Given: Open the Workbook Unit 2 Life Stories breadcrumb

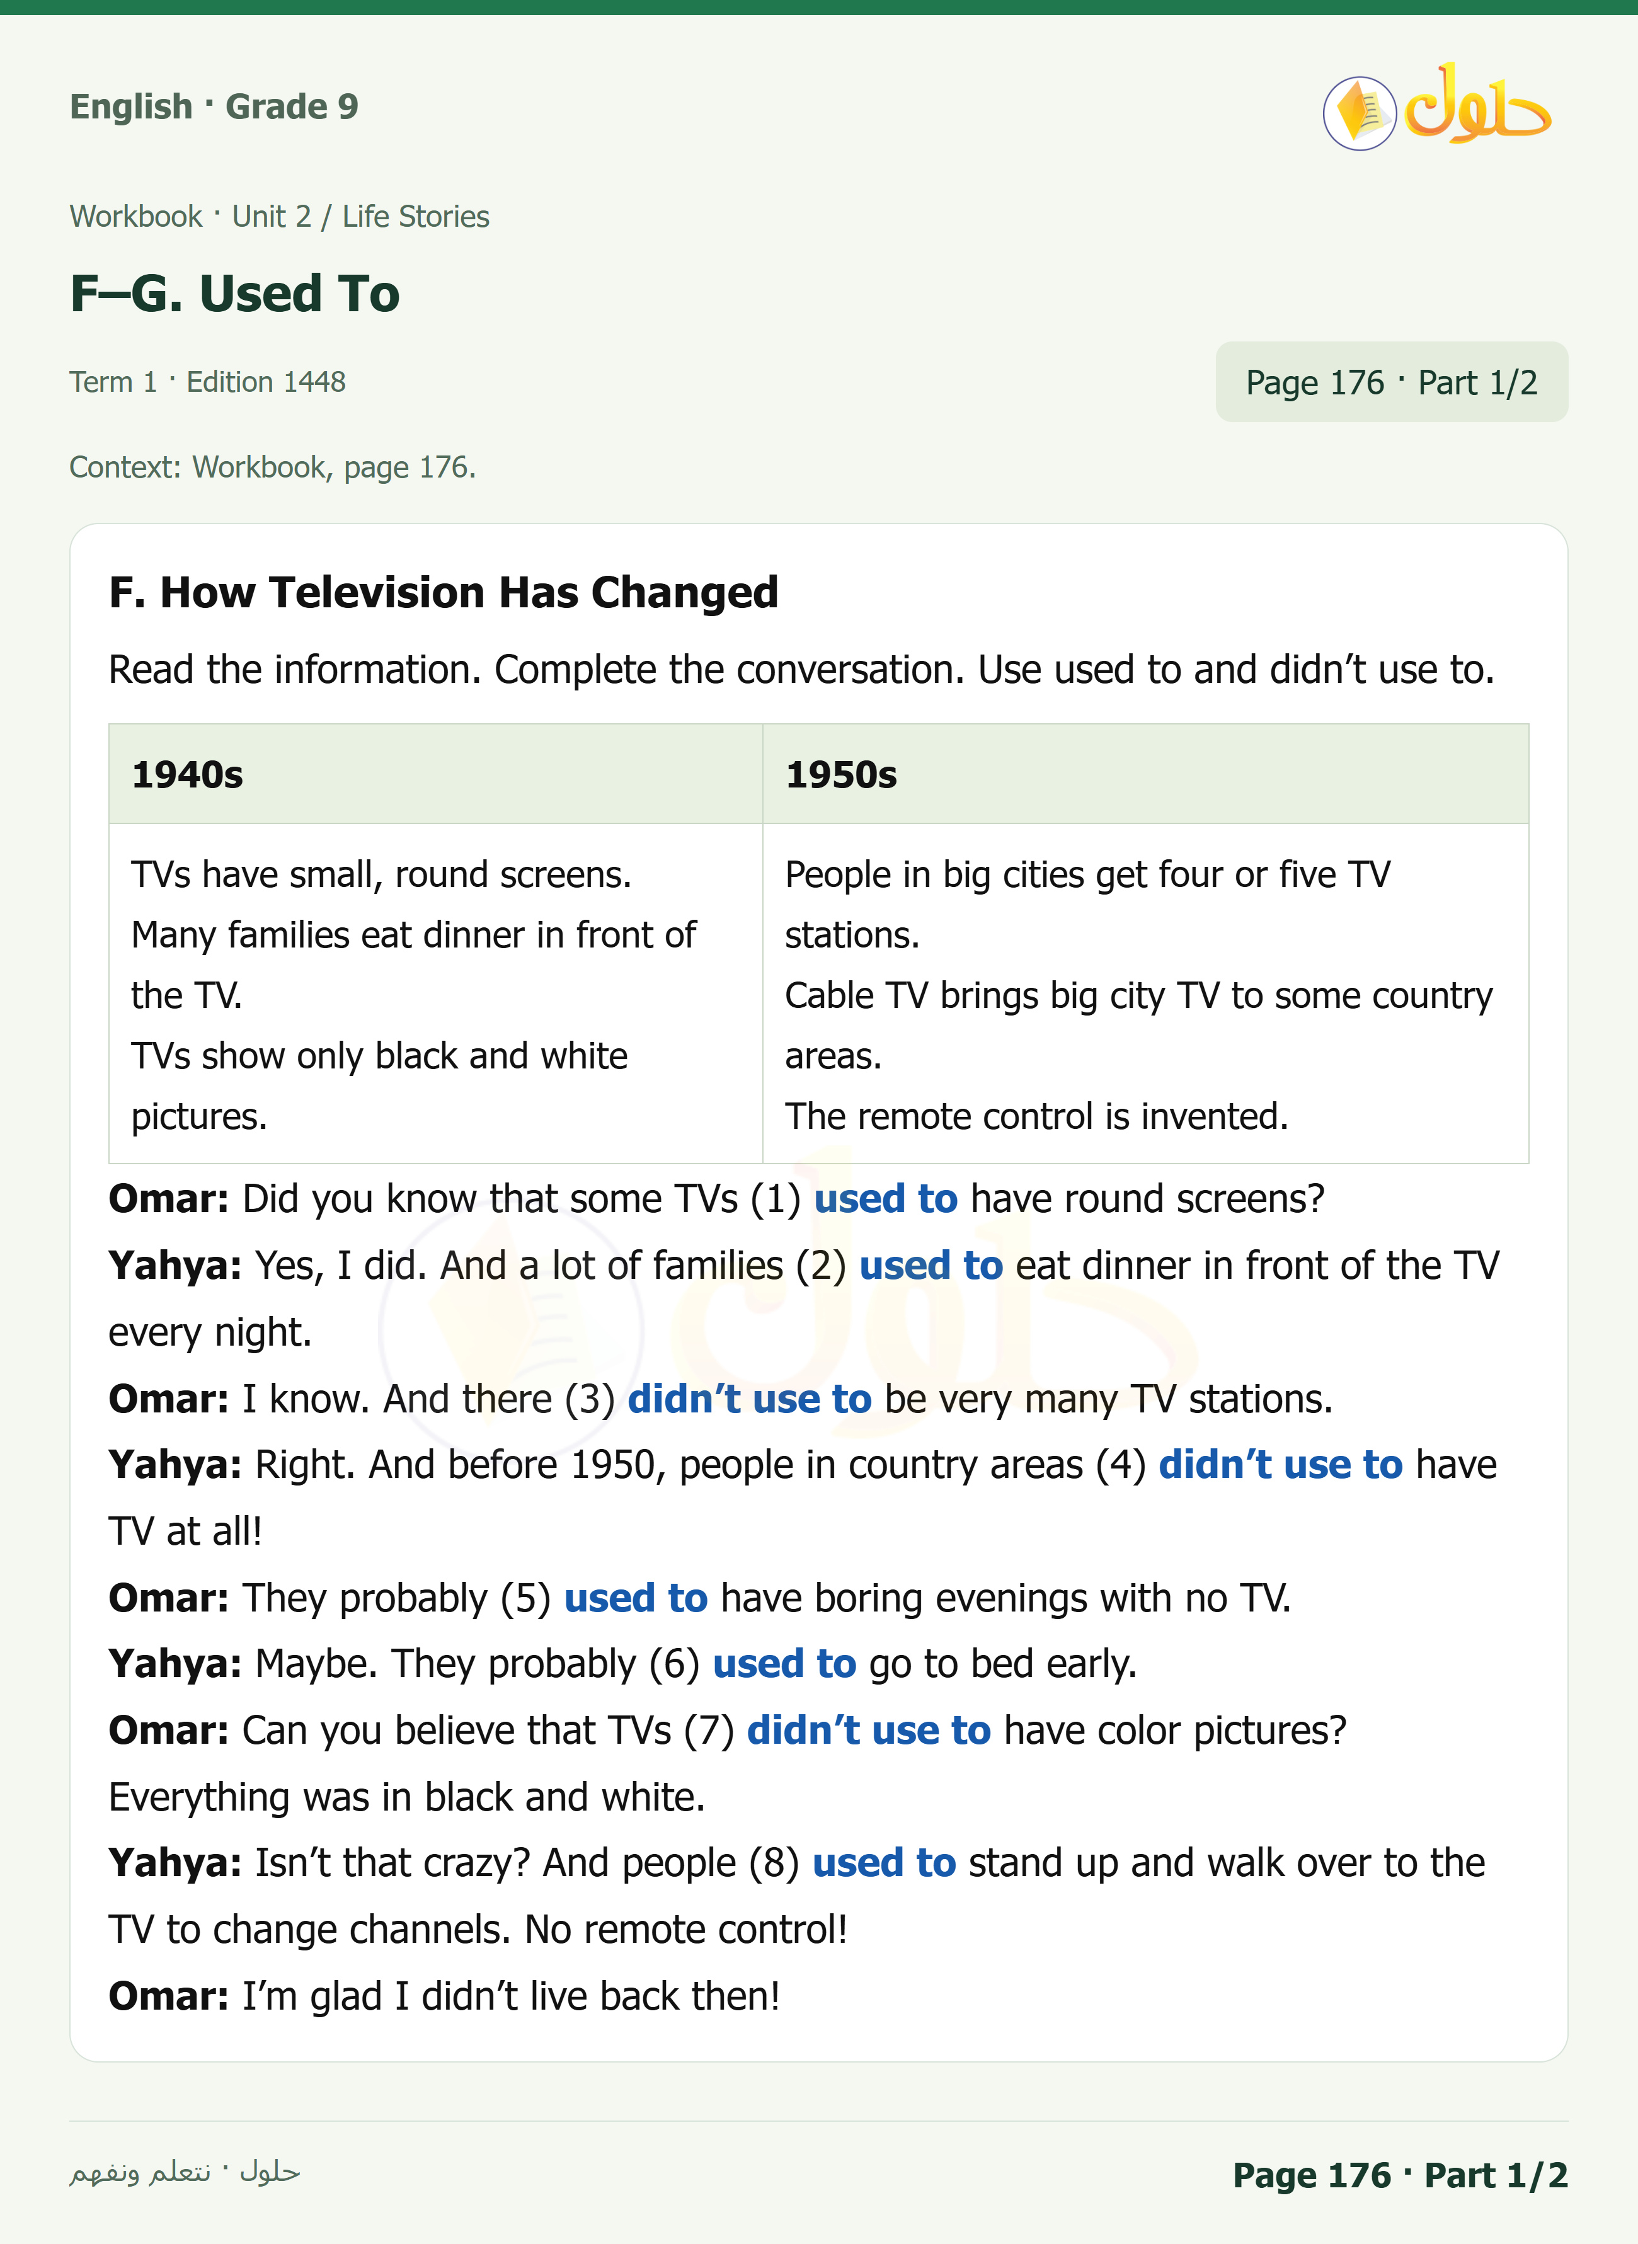Looking at the screenshot, I should pyautogui.click(x=280, y=216).
